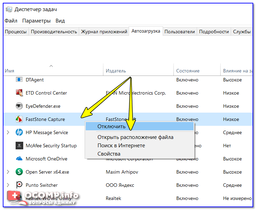Select McAfee Security Startup name text
Image resolution: width=256 pixels, height=210 pixels.
pos(51,146)
